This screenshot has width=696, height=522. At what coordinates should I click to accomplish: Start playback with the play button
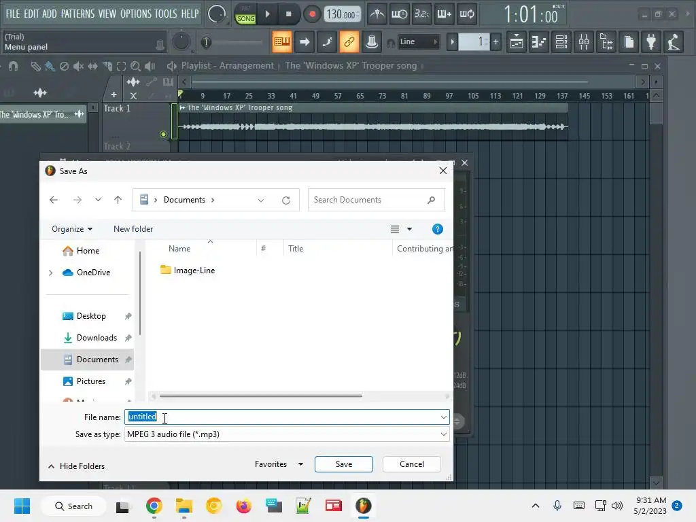(x=267, y=14)
